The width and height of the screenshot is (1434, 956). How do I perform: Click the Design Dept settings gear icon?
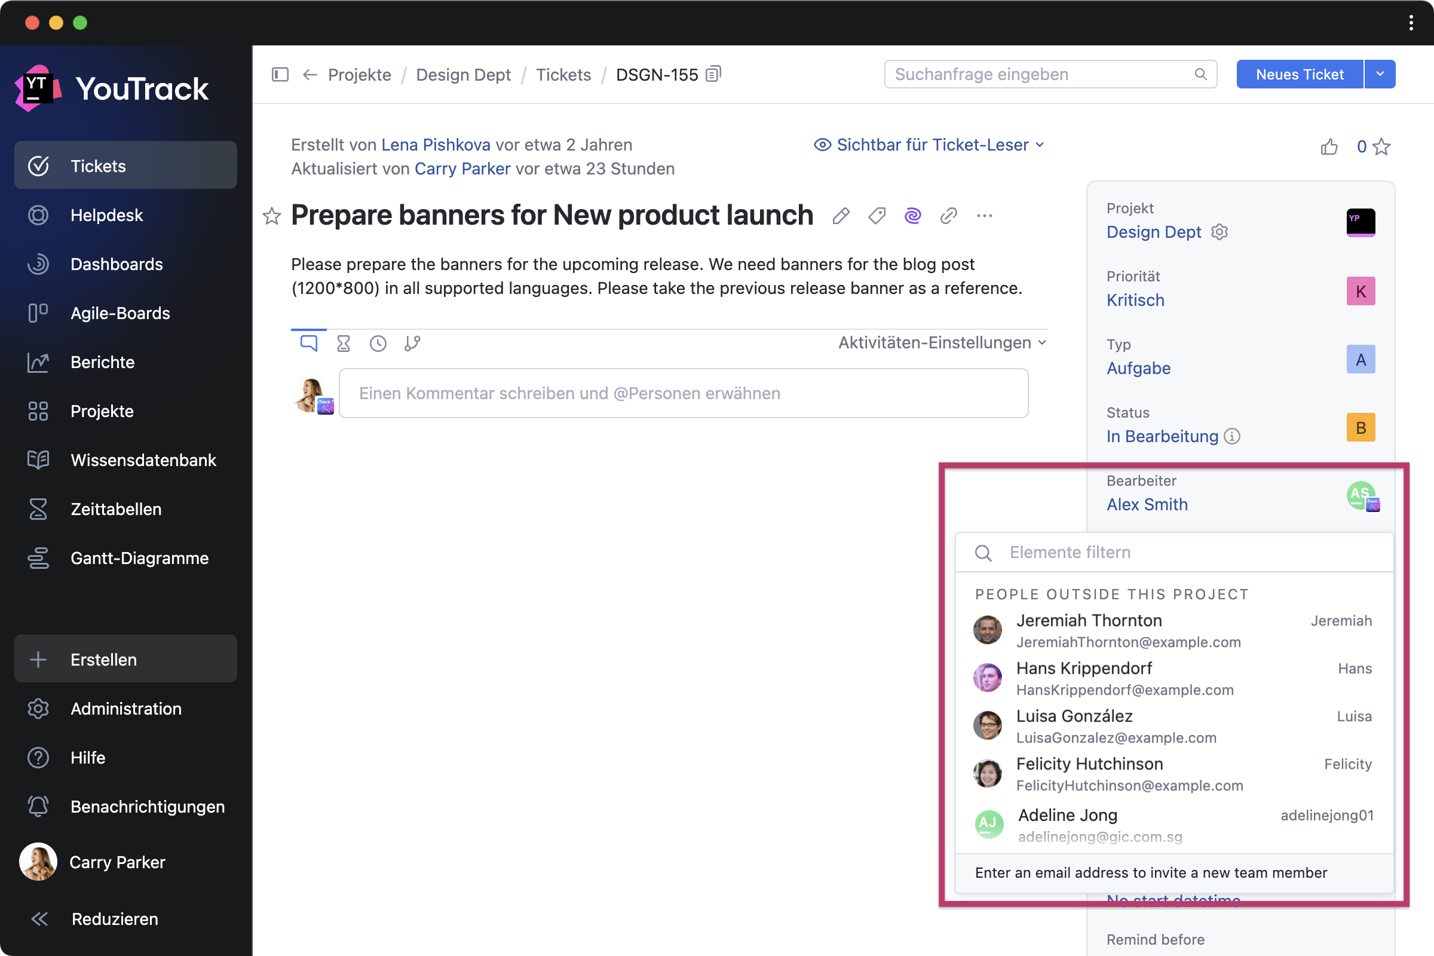pyautogui.click(x=1219, y=232)
